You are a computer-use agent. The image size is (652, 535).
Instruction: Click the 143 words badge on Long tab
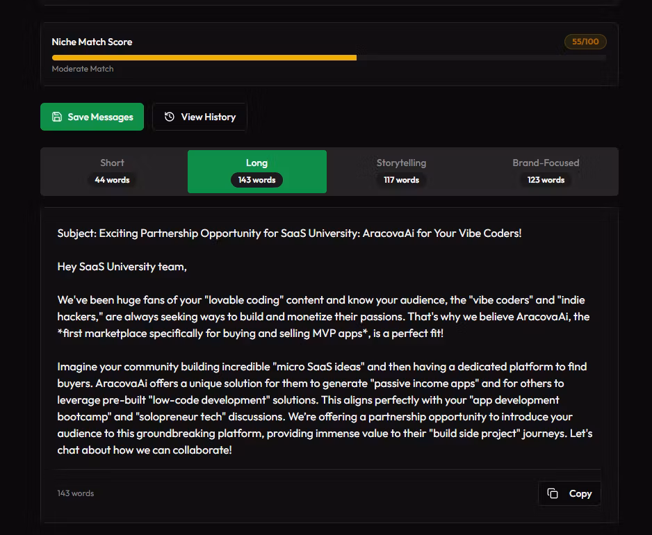256,180
